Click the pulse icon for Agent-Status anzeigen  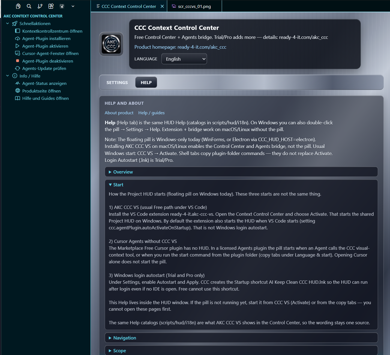click(x=17, y=84)
